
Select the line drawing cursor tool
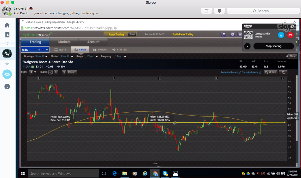pyautogui.click(x=50, y=72)
